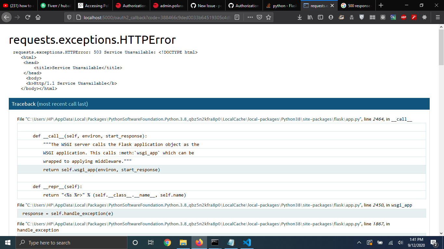Go back to the previous page
Screen dimensions: 444x249
[x=7, y=18]
